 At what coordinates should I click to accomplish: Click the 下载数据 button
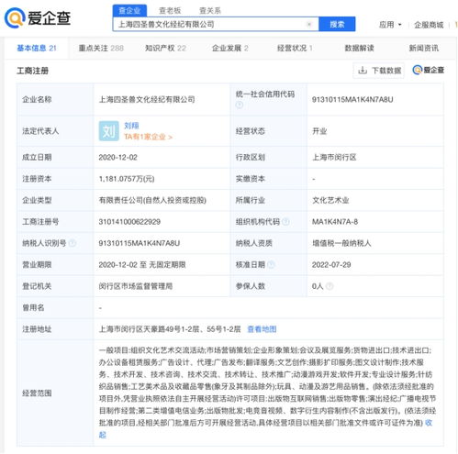click(x=379, y=71)
